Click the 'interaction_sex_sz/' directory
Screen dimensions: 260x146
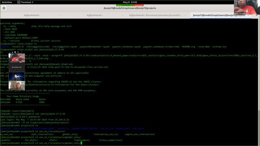point(106,134)
